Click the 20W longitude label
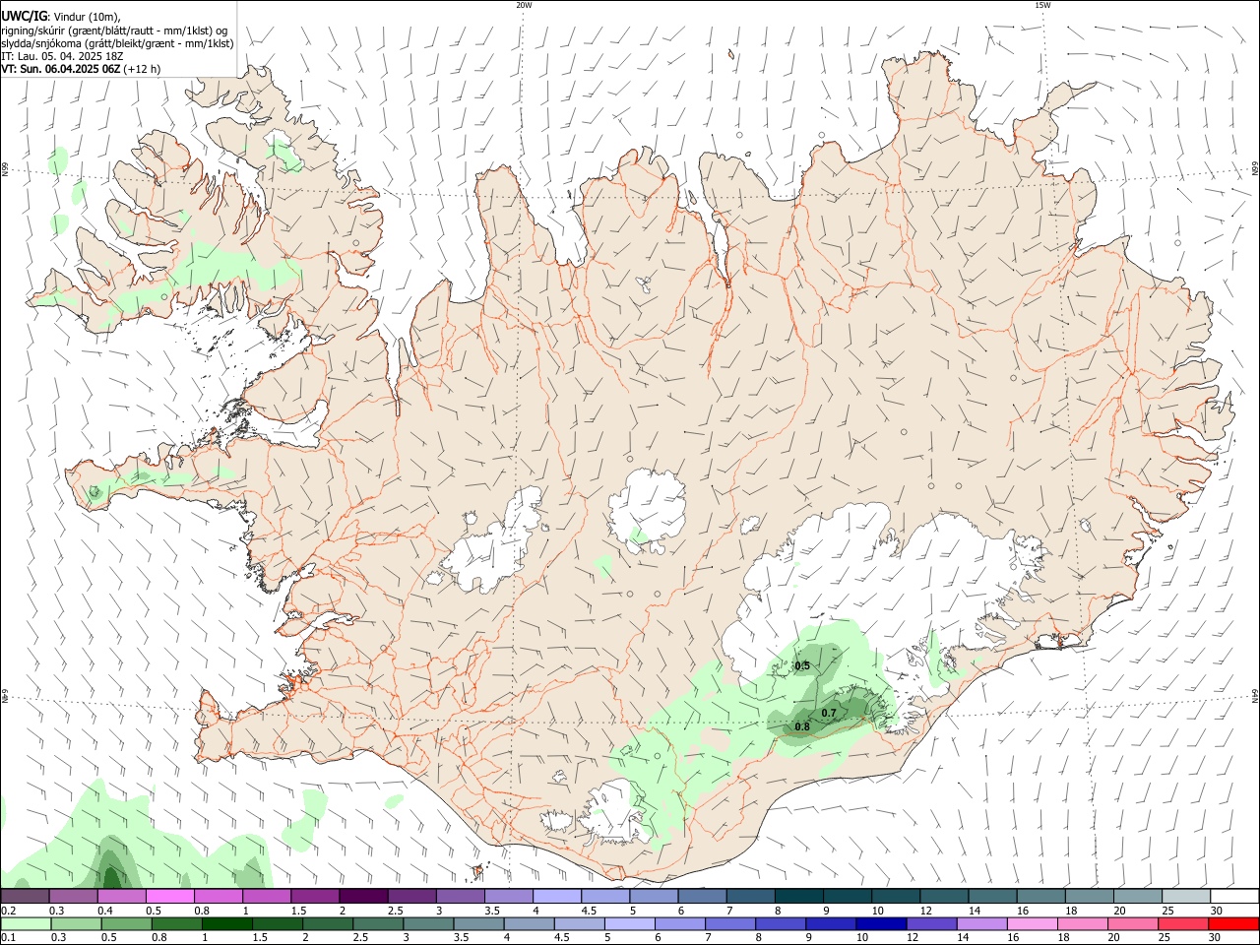Screen dimensions: 1260x945 click(x=524, y=5)
